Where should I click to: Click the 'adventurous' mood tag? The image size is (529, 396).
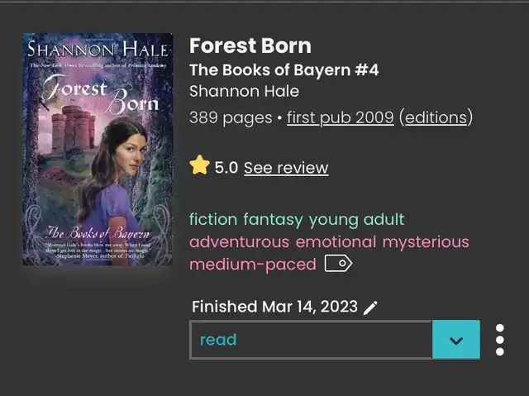click(x=239, y=242)
